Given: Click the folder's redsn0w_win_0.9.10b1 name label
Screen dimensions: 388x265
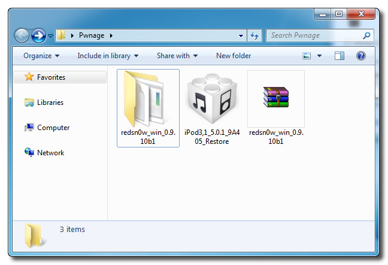Looking at the screenshot, I should pyautogui.click(x=148, y=137).
